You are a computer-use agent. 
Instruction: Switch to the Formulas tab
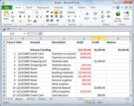(x=59, y=7)
